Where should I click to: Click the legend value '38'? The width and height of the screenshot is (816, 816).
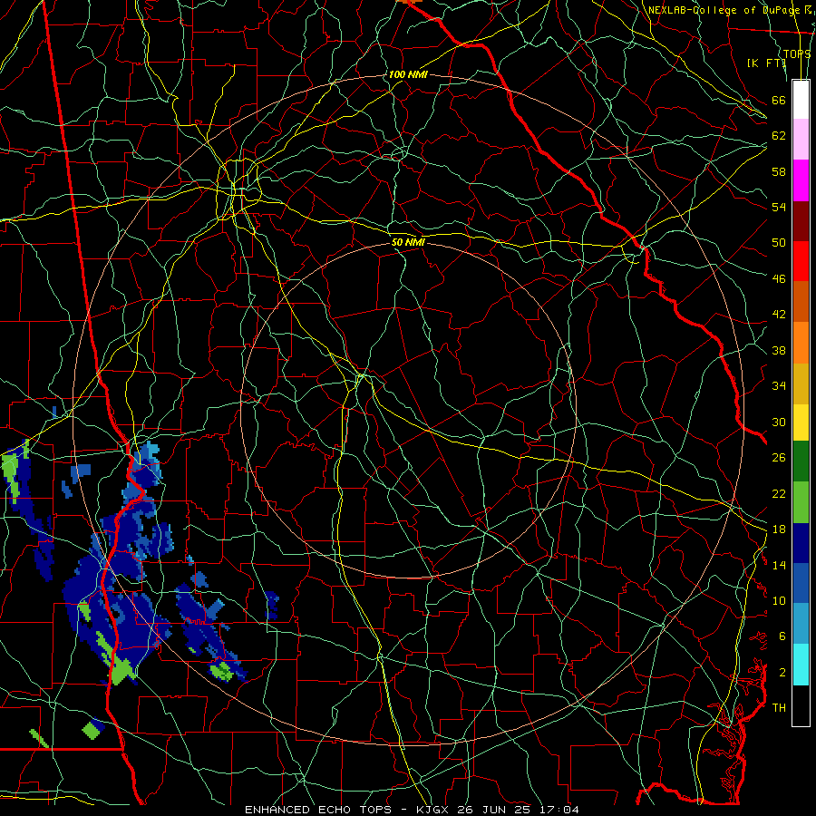pyautogui.click(x=779, y=351)
